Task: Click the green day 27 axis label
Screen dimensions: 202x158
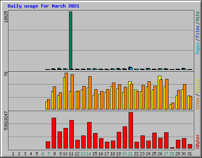Action: point(166,154)
